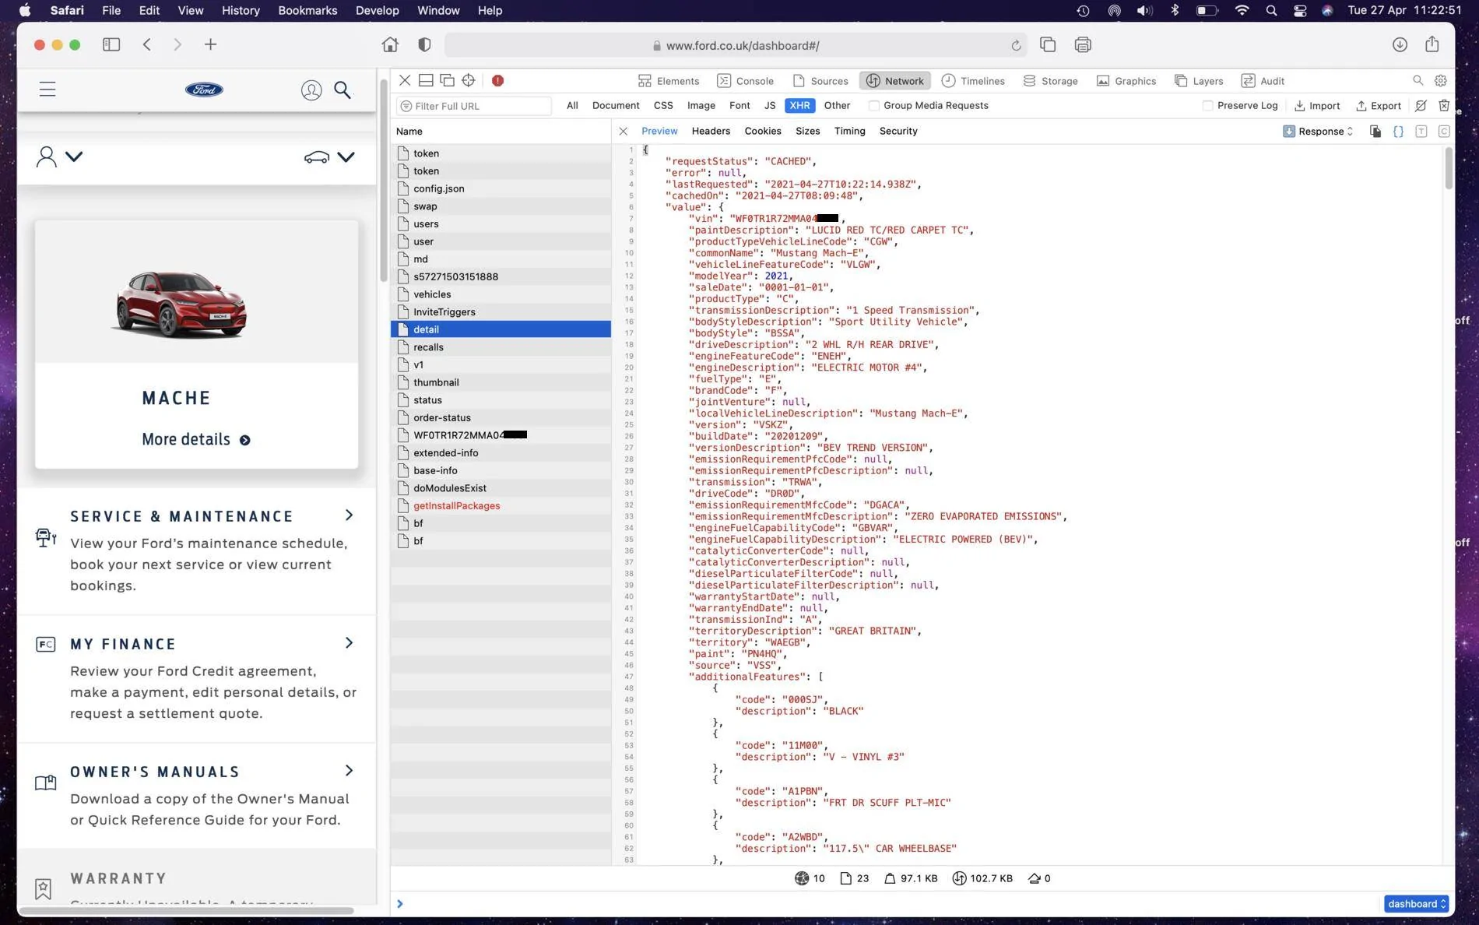
Task: Toggle pretty print braces icon
Action: (x=1398, y=131)
